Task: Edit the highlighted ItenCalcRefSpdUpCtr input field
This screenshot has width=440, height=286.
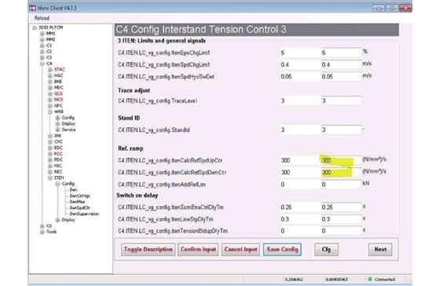Action: 341,160
